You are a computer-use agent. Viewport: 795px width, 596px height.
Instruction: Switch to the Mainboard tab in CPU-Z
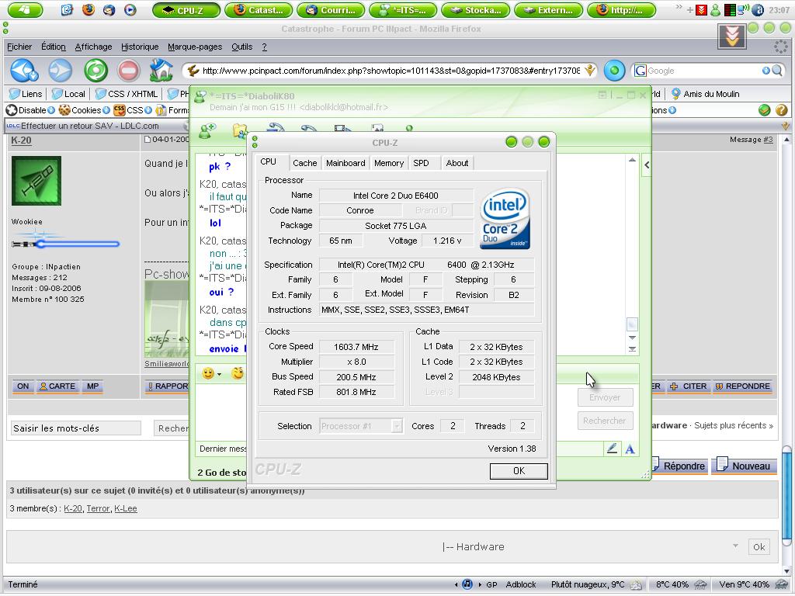[345, 163]
